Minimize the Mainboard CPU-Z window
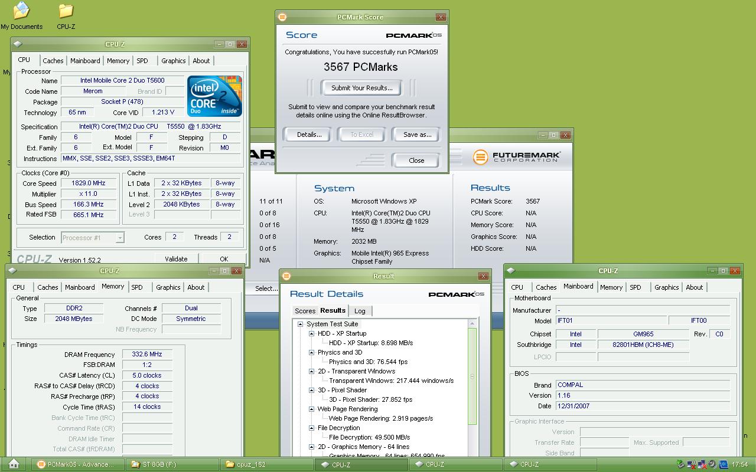Screen dimensions: 756x472 click(x=712, y=271)
